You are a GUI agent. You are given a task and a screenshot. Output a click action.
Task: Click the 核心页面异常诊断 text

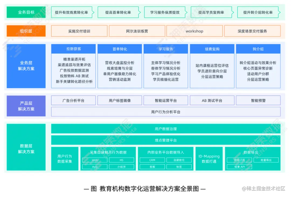click(x=258, y=68)
